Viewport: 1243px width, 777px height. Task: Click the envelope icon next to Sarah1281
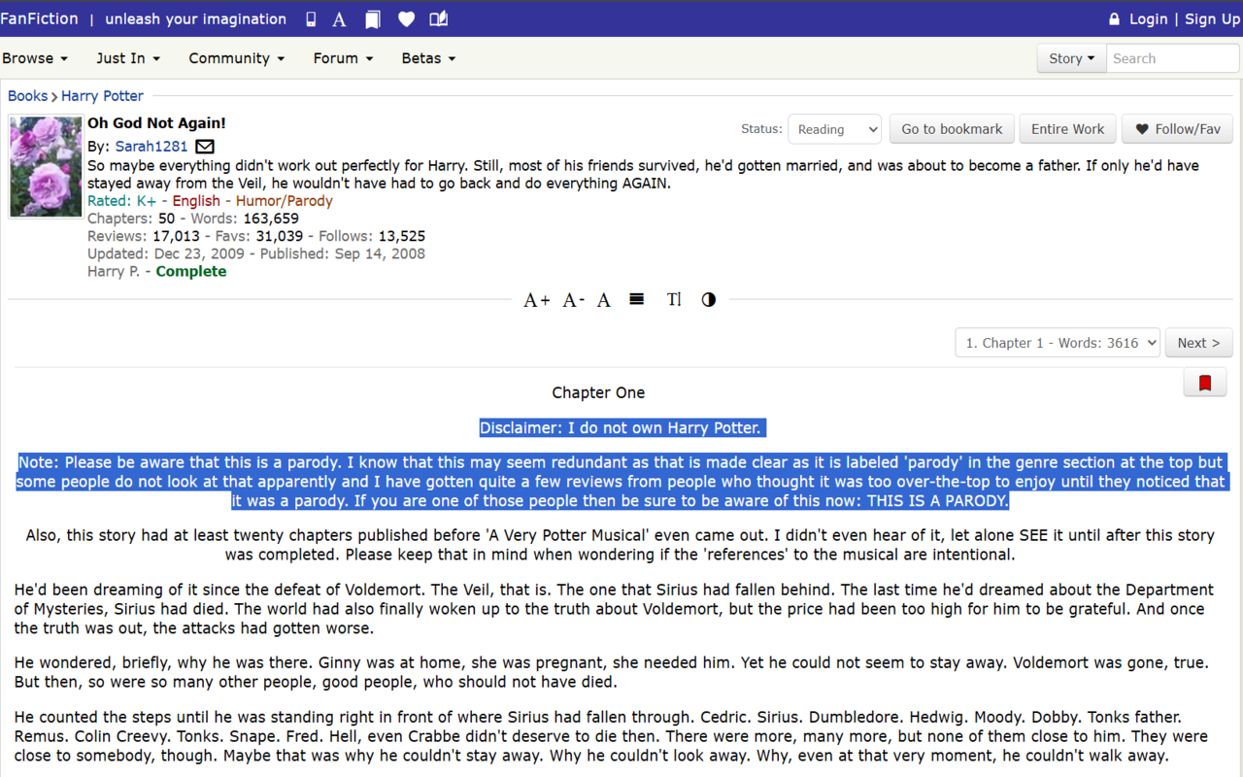tap(205, 147)
